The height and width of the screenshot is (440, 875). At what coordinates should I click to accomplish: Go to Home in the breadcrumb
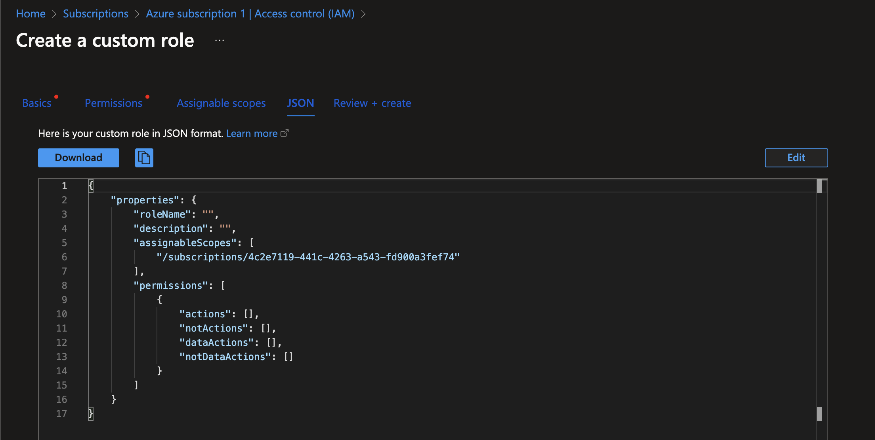point(31,13)
